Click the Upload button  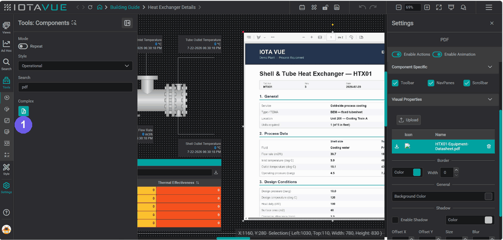pyautogui.click(x=408, y=120)
